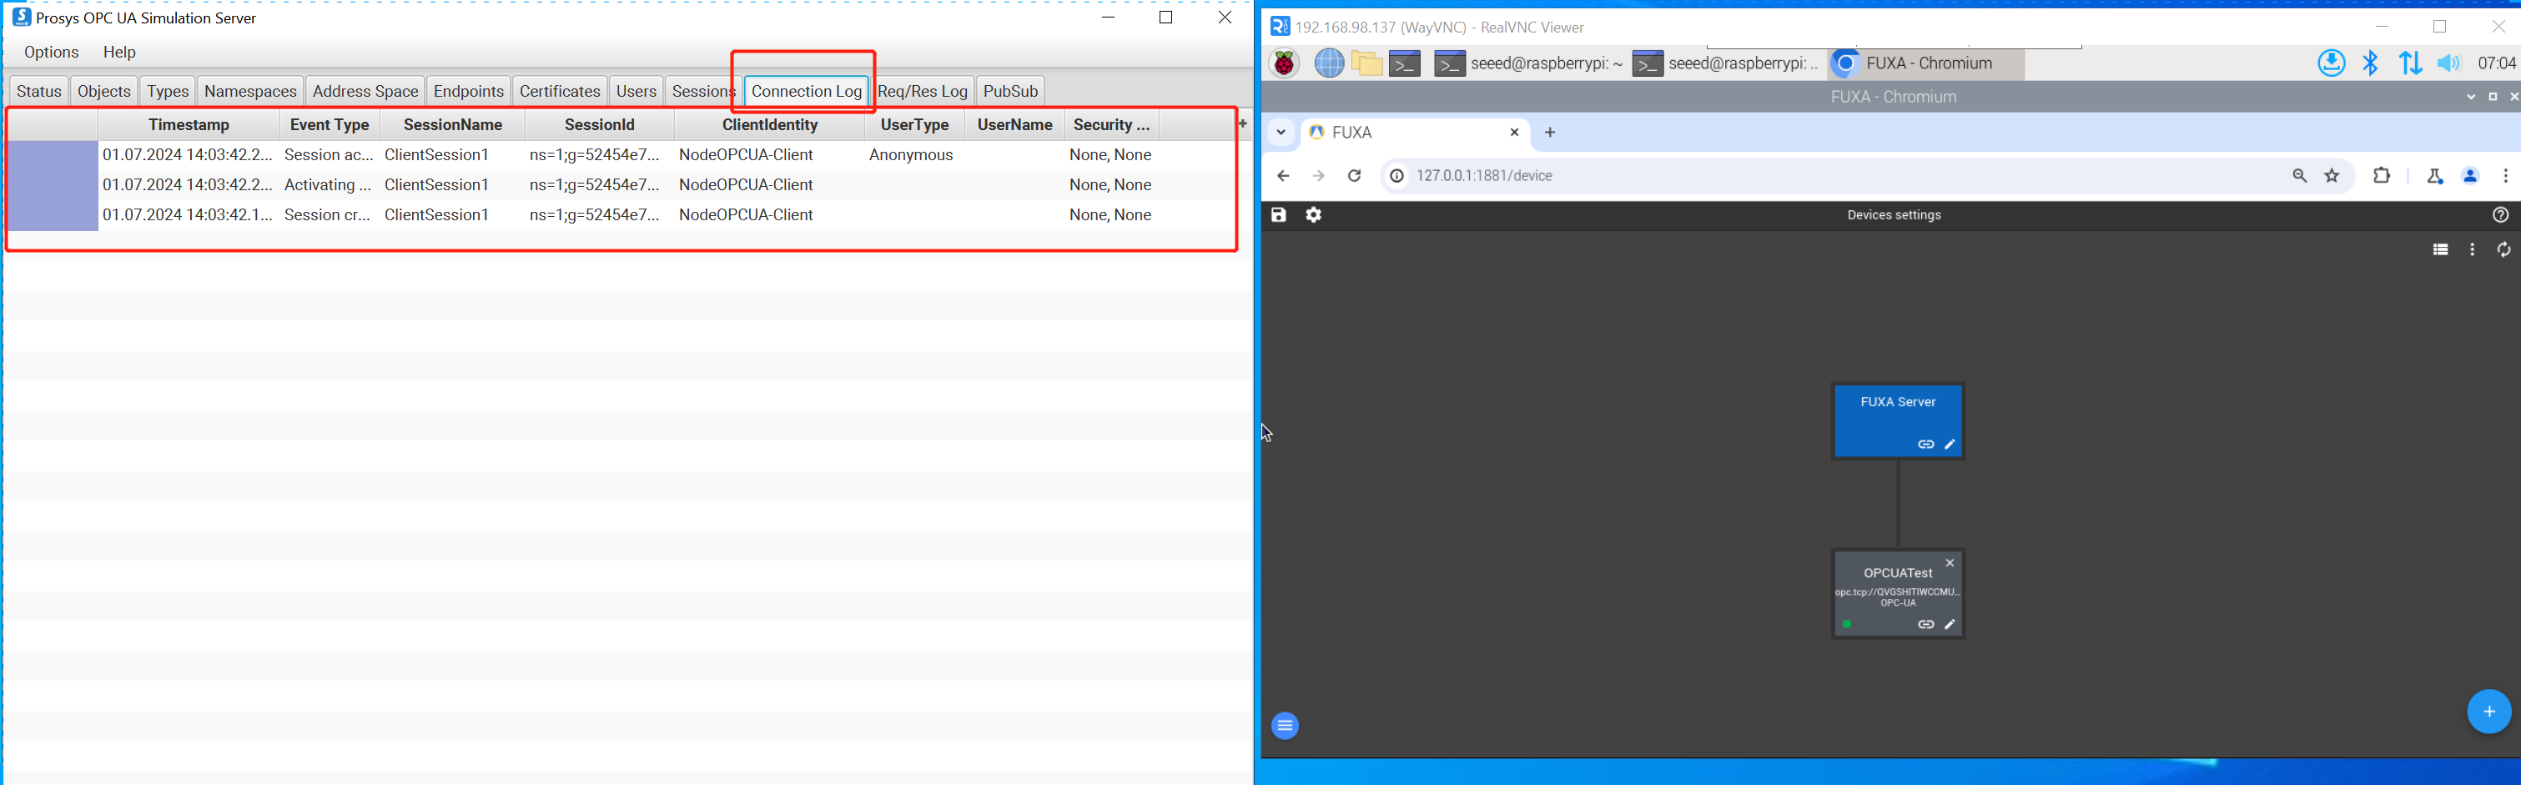Switch to second seeed@raspberrypi terminal task
This screenshot has width=2521, height=785.
1725,63
